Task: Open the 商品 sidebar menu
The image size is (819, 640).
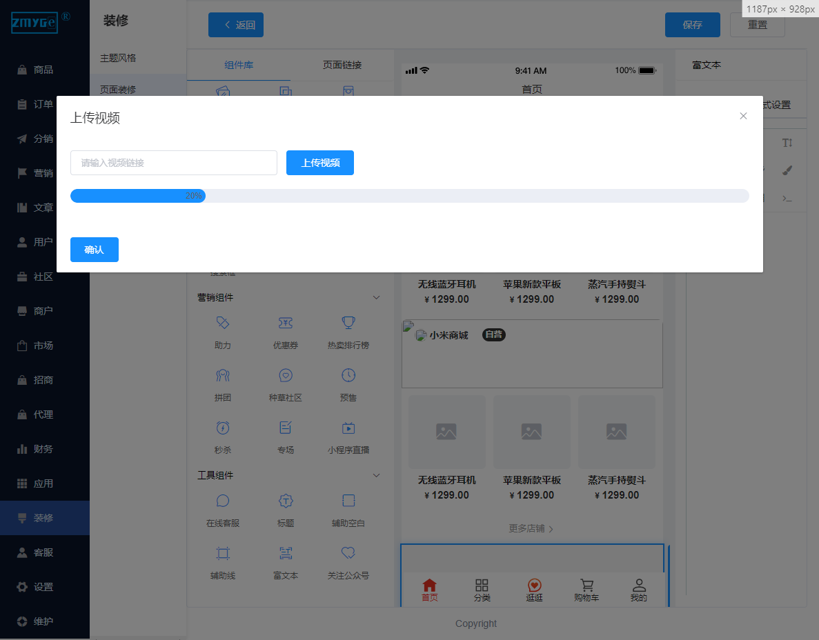Action: tap(44, 70)
